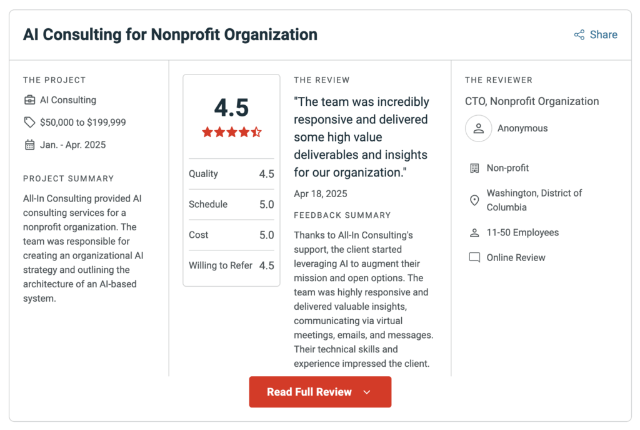The width and height of the screenshot is (640, 430).
Task: Click the Quality rating row
Action: (x=231, y=174)
